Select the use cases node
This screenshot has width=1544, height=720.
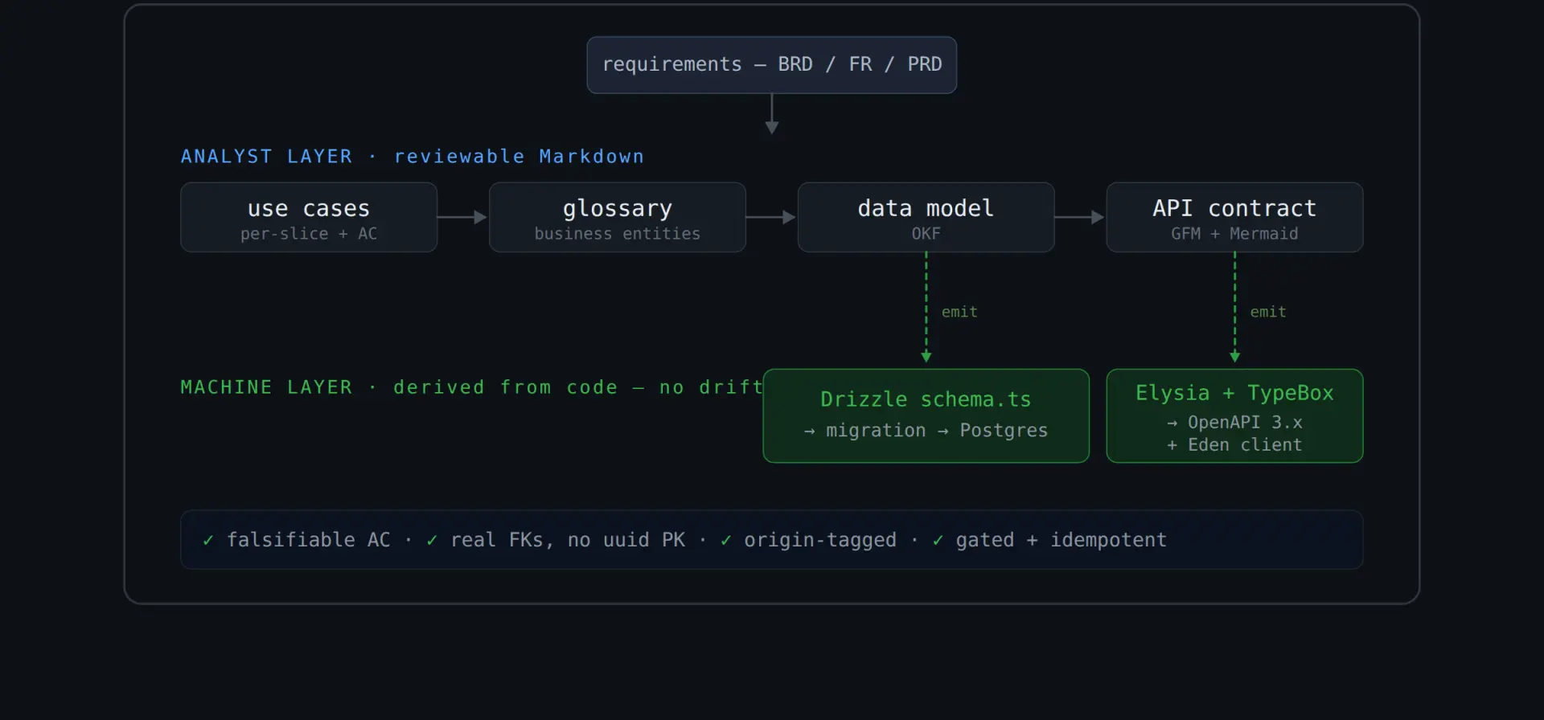coord(309,217)
